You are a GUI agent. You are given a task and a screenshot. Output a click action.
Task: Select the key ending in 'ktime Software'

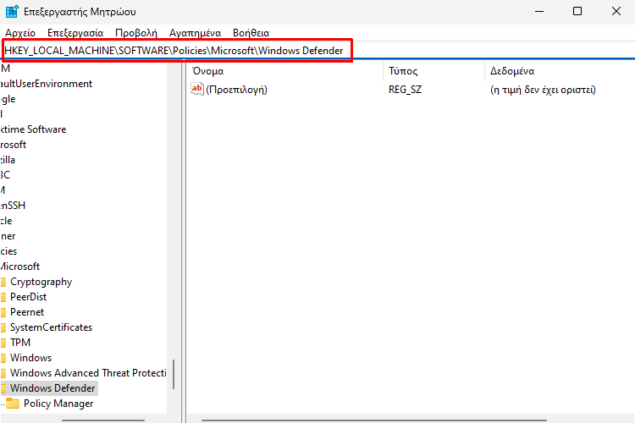33,129
